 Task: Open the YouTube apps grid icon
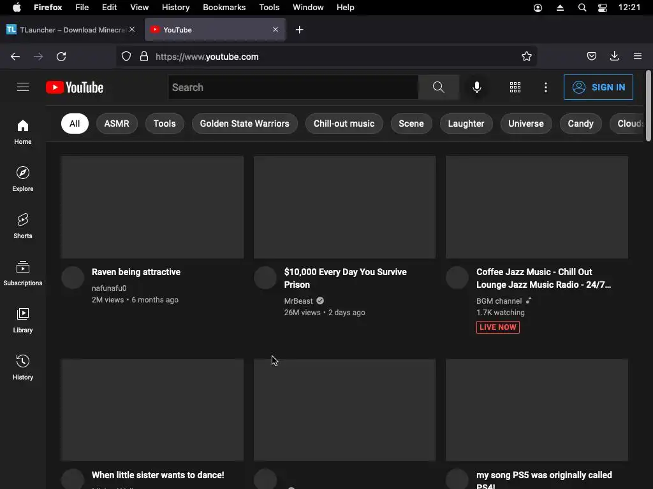[515, 87]
